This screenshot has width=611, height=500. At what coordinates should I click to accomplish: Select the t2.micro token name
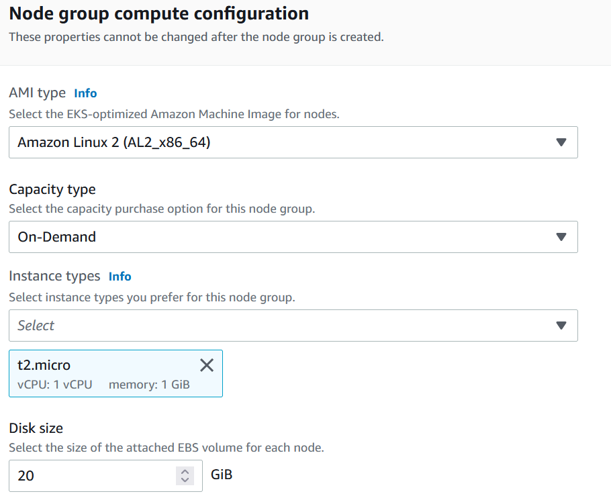pos(44,365)
